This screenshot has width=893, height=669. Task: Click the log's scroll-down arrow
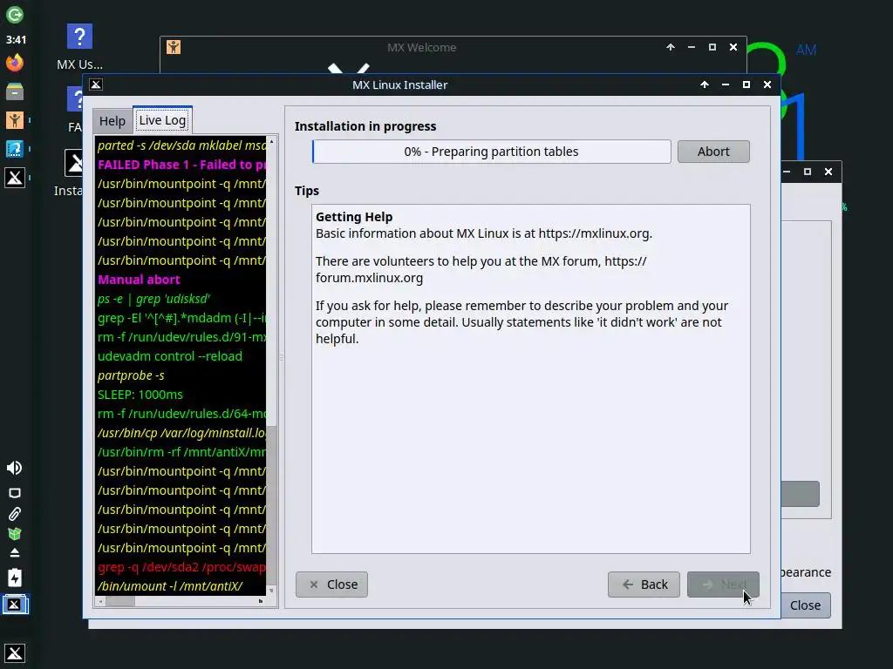click(x=272, y=591)
